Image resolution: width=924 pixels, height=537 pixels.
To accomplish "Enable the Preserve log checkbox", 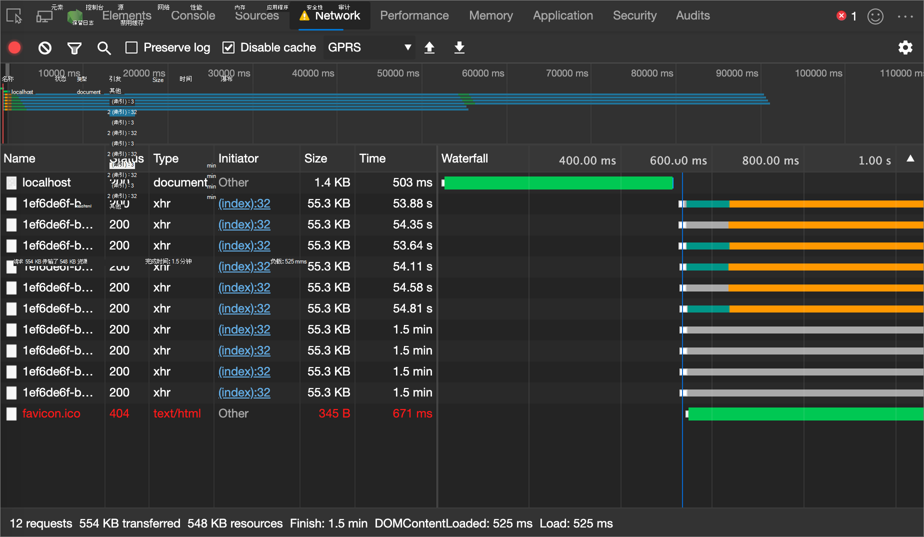I will (x=131, y=47).
